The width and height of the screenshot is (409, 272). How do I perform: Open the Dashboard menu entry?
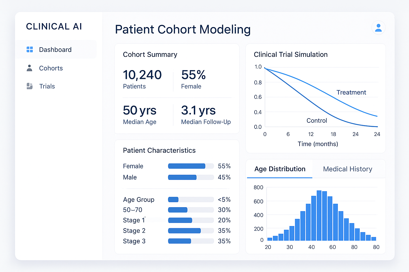55,49
